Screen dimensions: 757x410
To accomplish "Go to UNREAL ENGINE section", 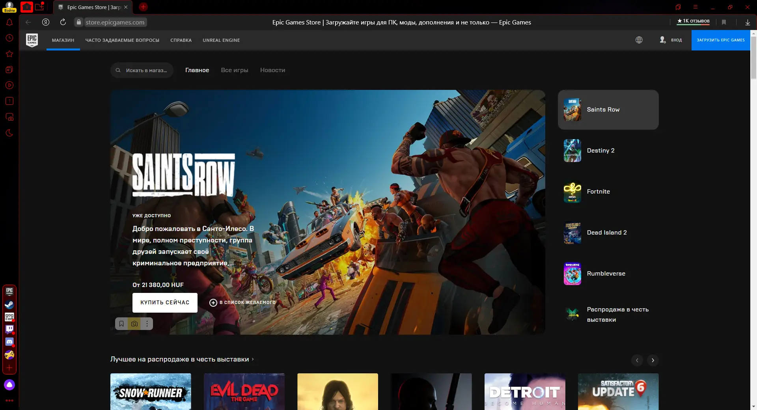I will pyautogui.click(x=221, y=40).
